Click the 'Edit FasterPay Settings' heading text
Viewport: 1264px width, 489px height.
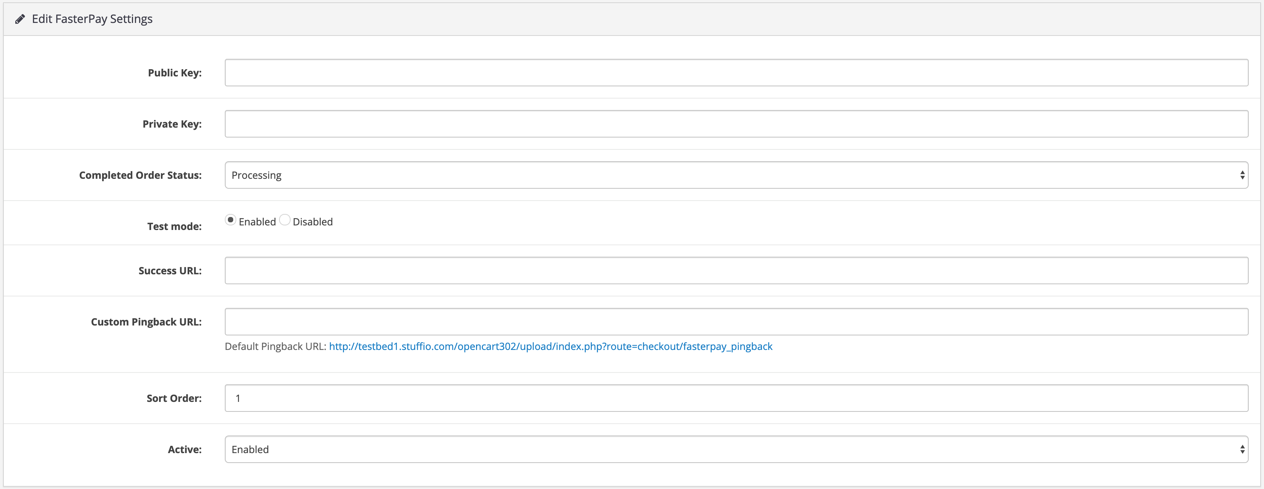click(x=92, y=19)
